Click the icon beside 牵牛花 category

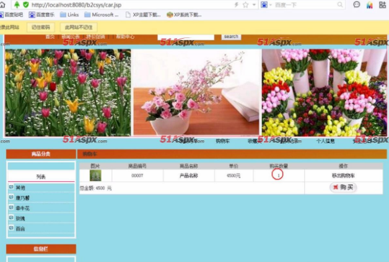point(11,207)
